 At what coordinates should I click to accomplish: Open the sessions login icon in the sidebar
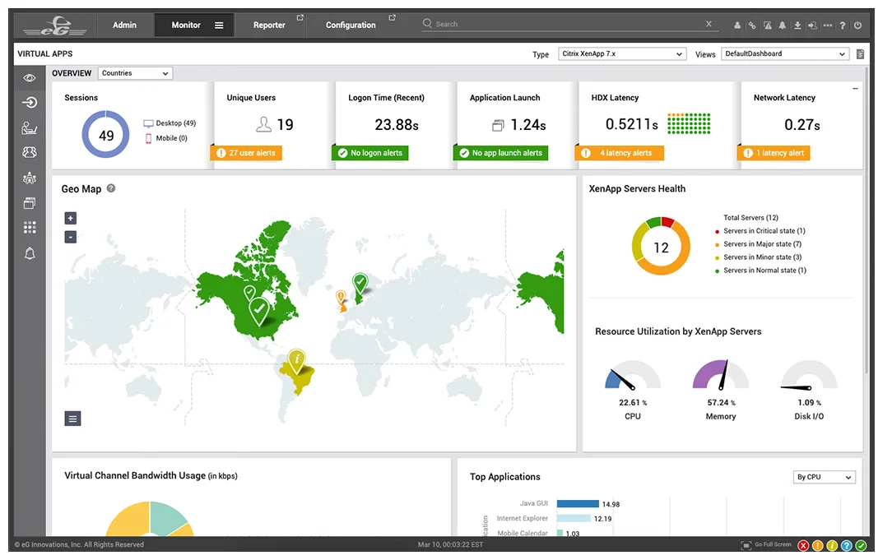[30, 102]
